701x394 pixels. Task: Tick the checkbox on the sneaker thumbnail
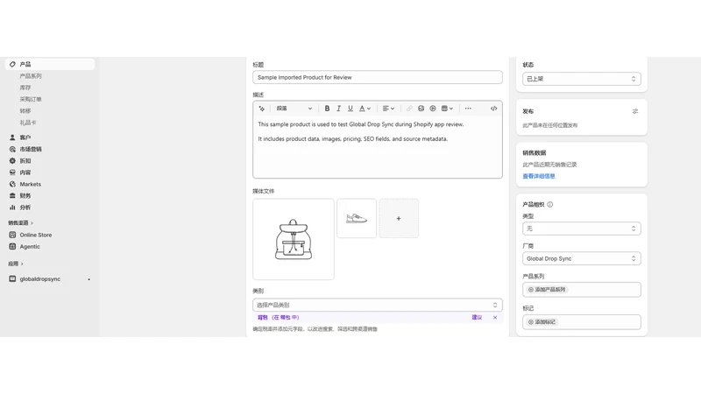343,205
